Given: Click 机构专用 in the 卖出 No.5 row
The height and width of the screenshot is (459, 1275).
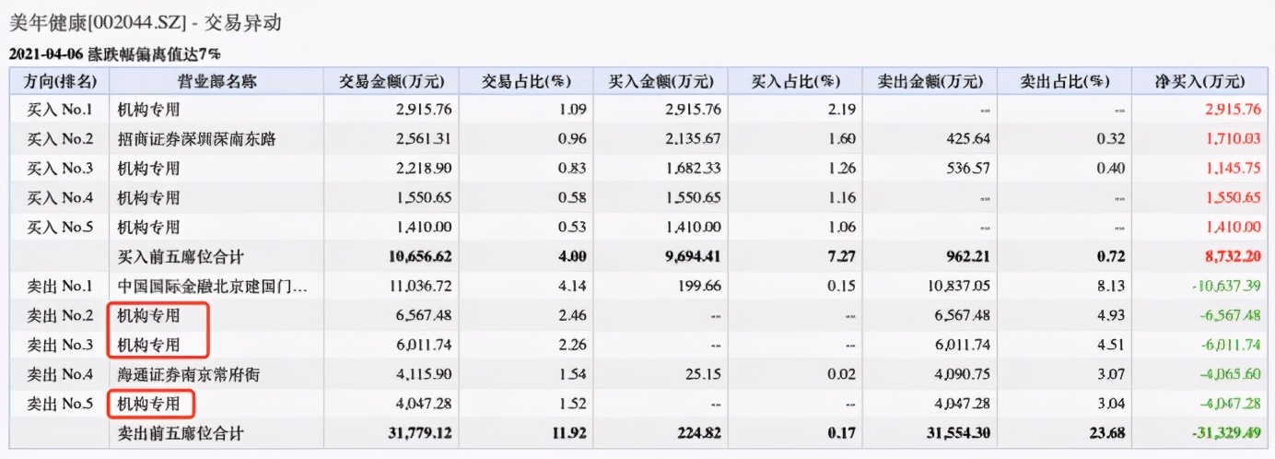Looking at the screenshot, I should [x=148, y=403].
